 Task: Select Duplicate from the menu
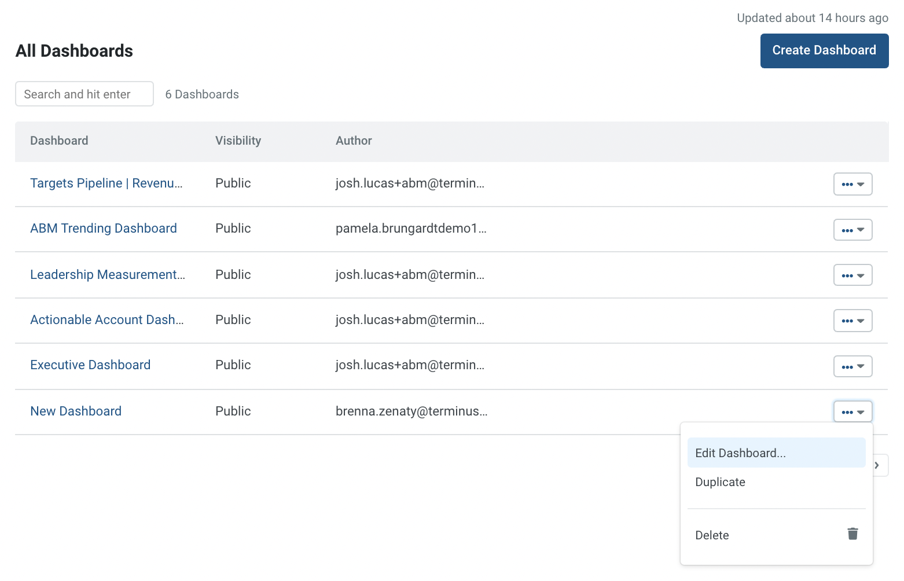point(776,482)
